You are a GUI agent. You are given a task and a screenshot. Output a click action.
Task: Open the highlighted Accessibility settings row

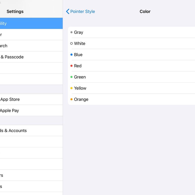pyautogui.click(x=31, y=23)
